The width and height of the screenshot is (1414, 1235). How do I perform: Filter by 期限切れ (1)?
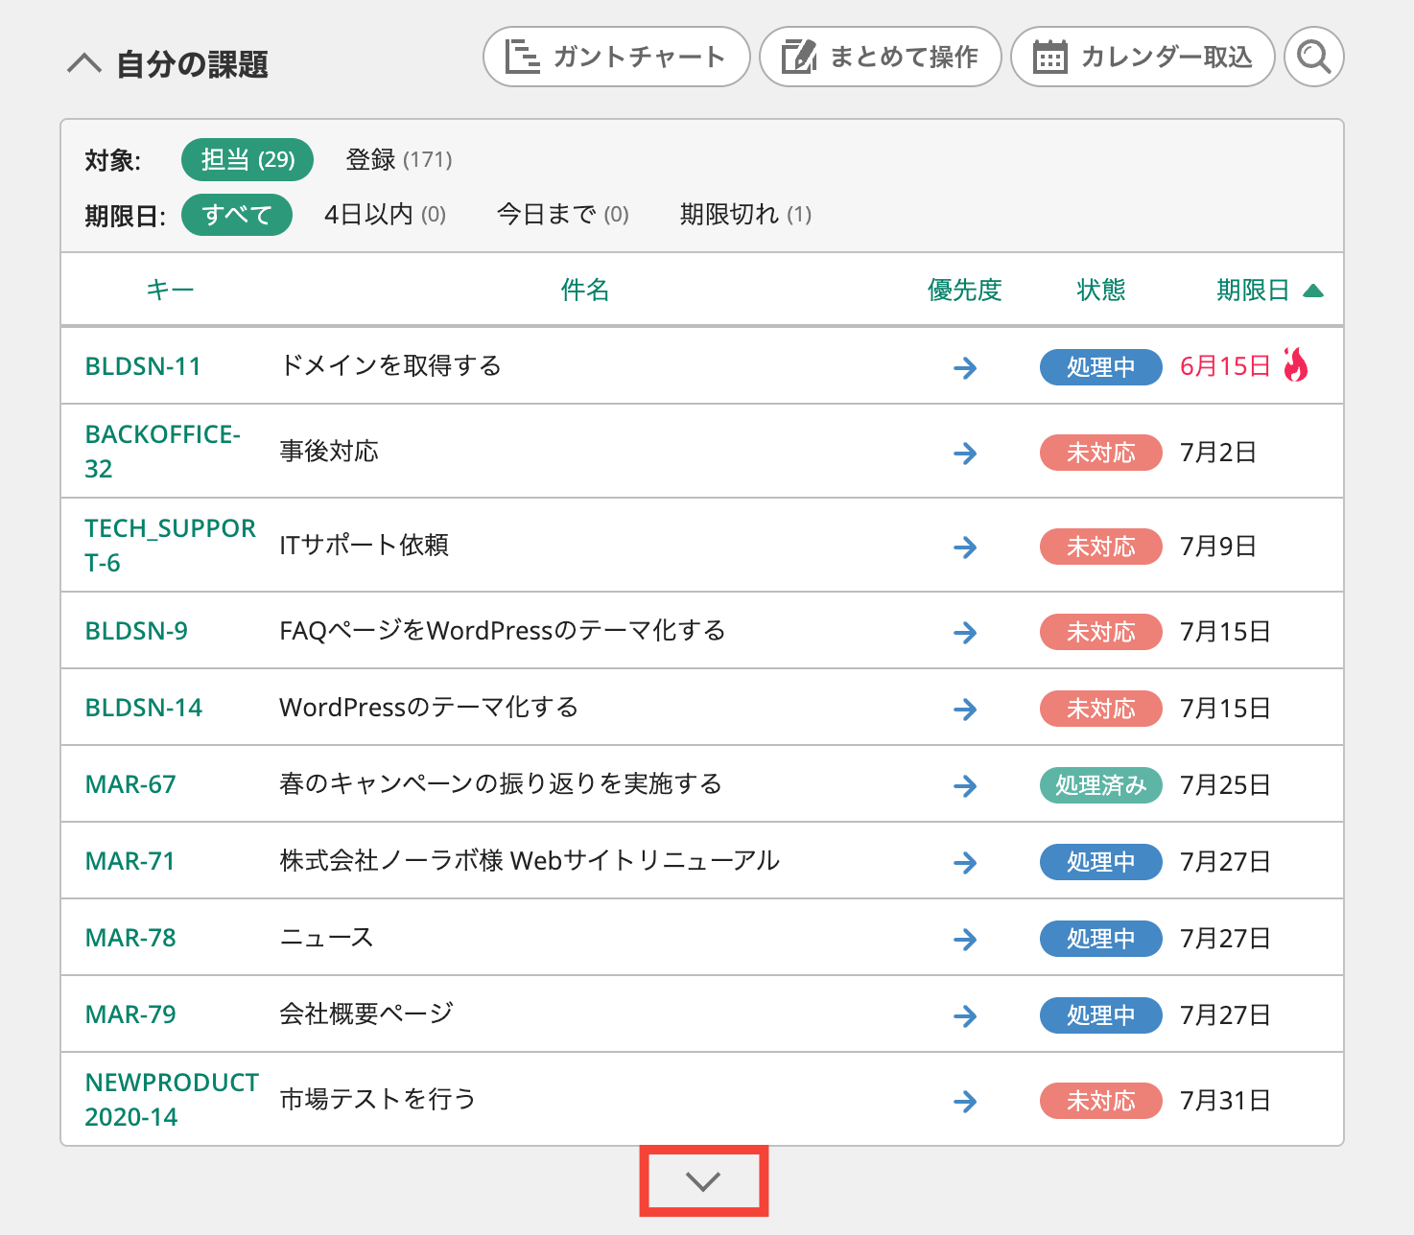(746, 214)
